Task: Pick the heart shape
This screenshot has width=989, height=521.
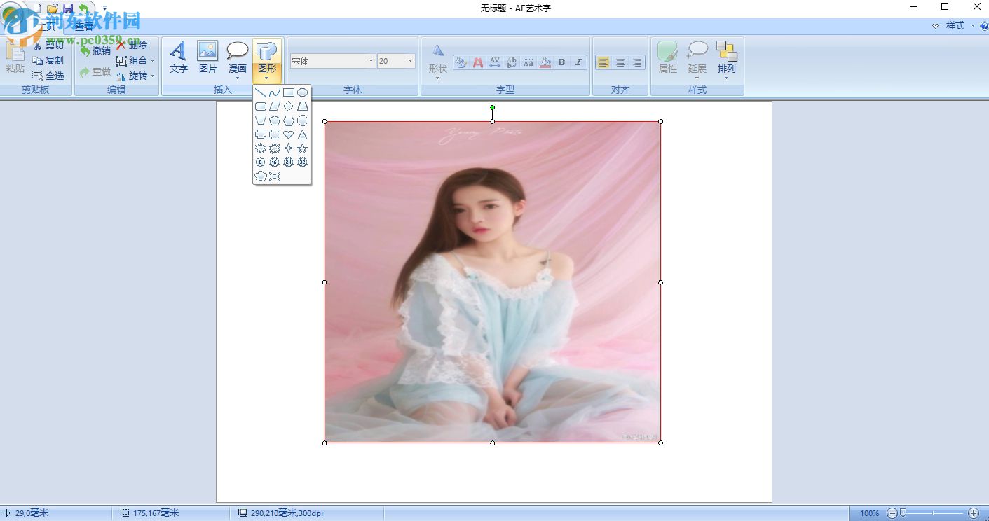Action: 289,134
